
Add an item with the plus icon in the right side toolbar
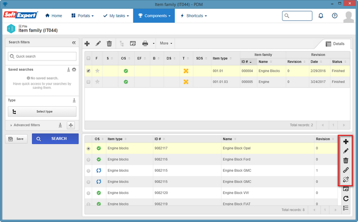346,141
